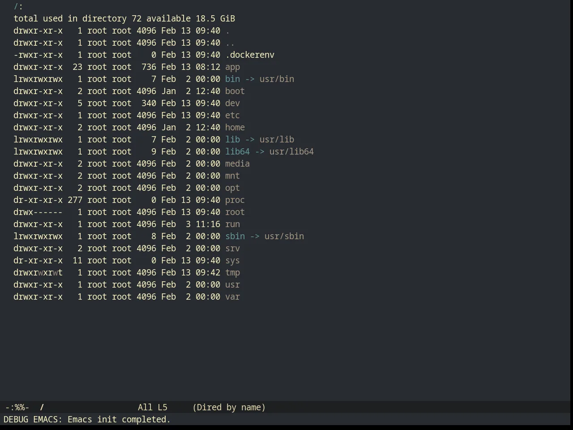The image size is (573, 430).
Task: Click 'available 18.5 GiB' text
Action: (x=191, y=19)
